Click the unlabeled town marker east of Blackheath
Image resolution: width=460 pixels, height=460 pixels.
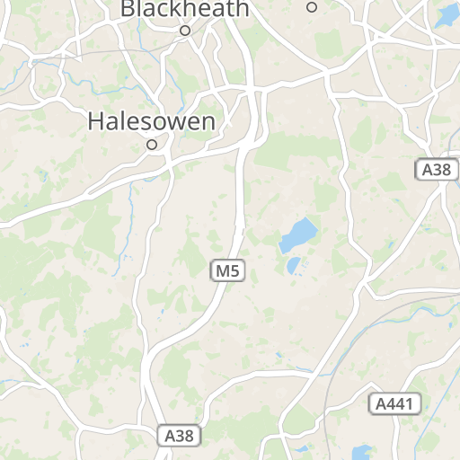[x=312, y=7]
